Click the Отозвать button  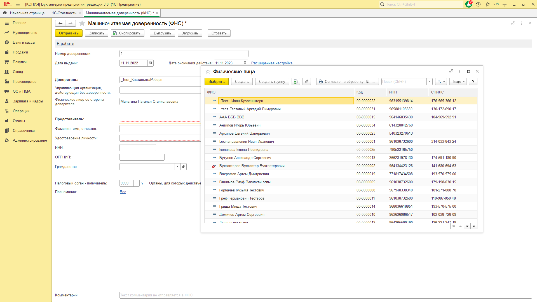click(x=219, y=33)
